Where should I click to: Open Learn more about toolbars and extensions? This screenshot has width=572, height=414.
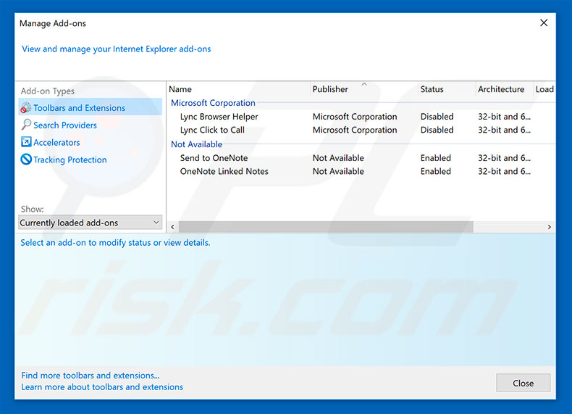102,387
